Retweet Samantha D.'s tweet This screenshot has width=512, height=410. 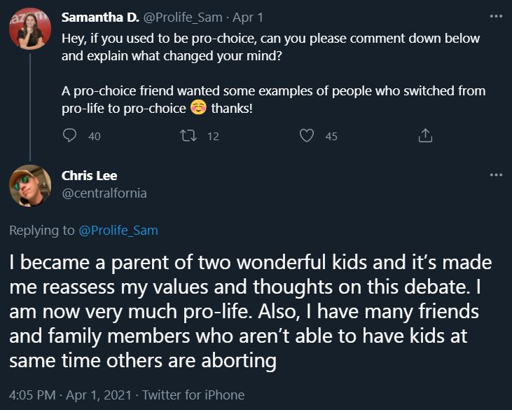[188, 137]
